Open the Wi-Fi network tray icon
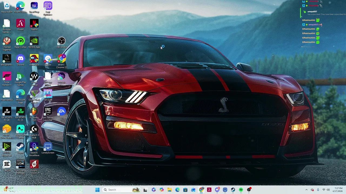The width and height of the screenshot is (346, 194). 324,190
